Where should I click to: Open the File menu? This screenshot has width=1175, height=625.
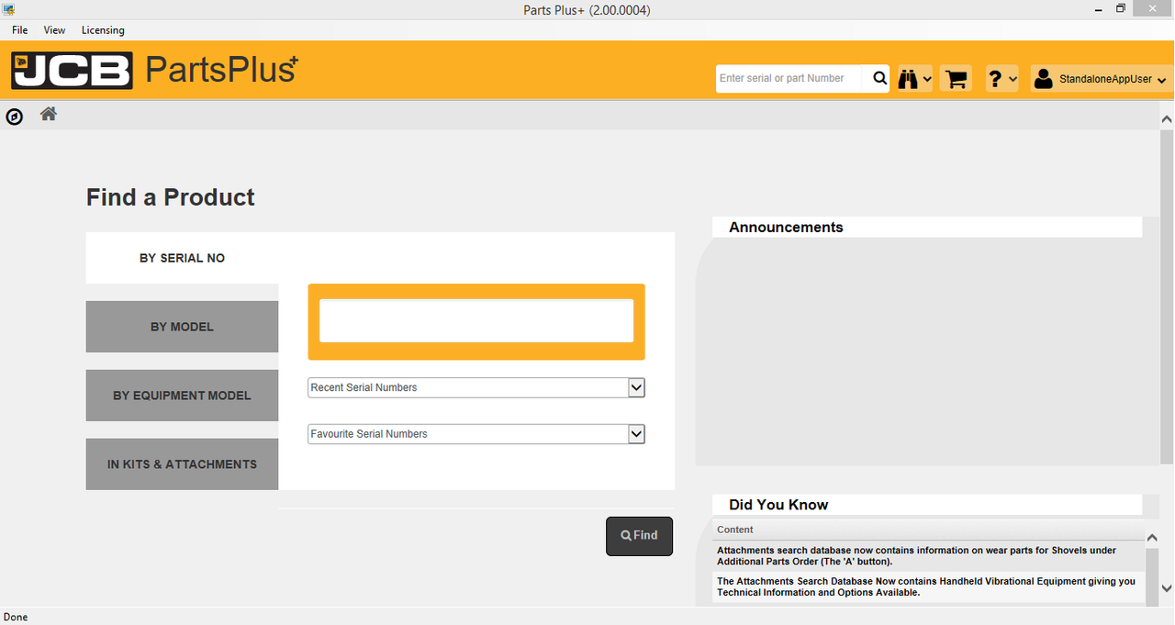20,30
